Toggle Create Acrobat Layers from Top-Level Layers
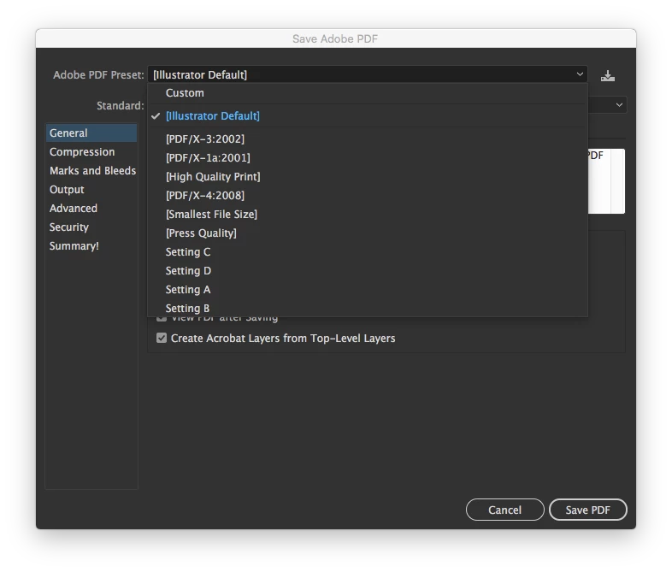The height and width of the screenshot is (572, 672). [x=161, y=339]
